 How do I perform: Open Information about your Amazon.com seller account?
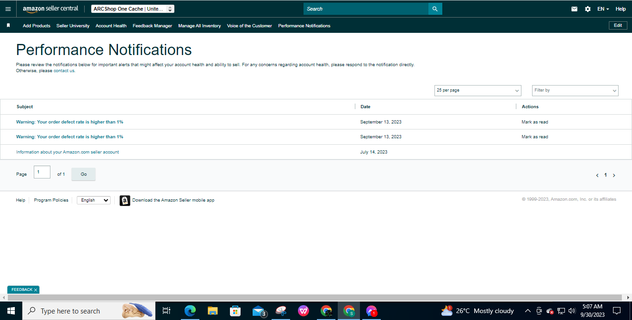pyautogui.click(x=68, y=152)
